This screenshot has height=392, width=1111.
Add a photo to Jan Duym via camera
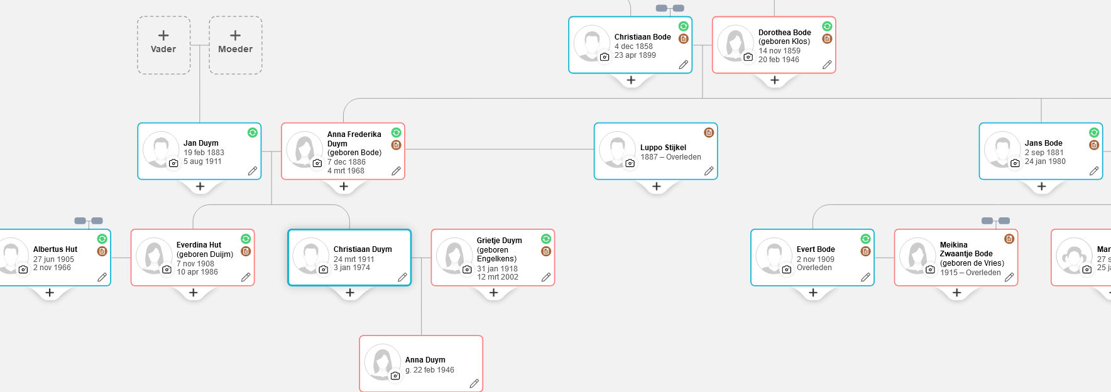(173, 163)
